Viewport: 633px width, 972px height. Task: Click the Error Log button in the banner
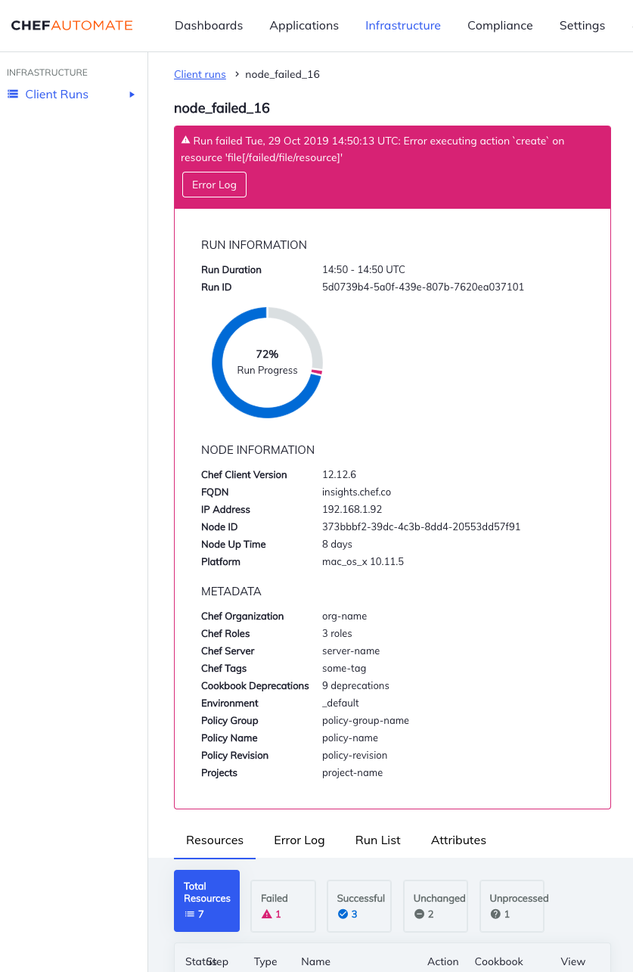coord(214,184)
